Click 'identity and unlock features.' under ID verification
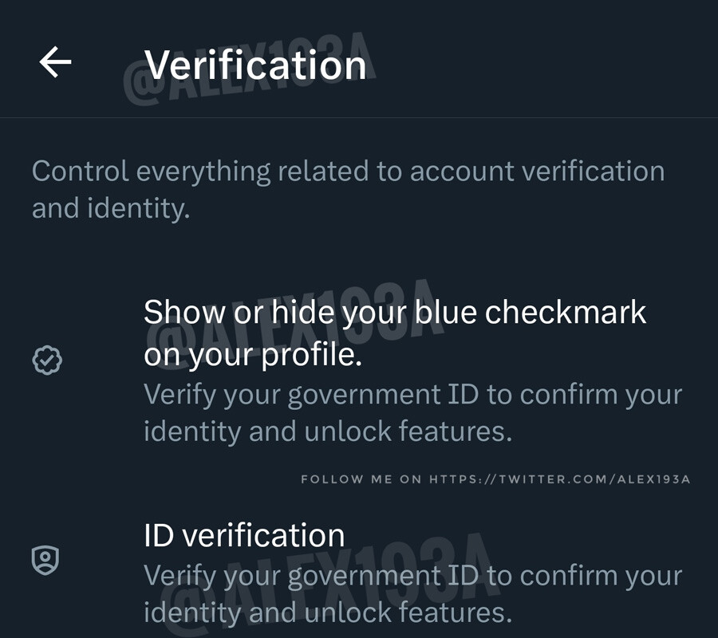Image resolution: width=718 pixels, height=638 pixels. click(327, 612)
